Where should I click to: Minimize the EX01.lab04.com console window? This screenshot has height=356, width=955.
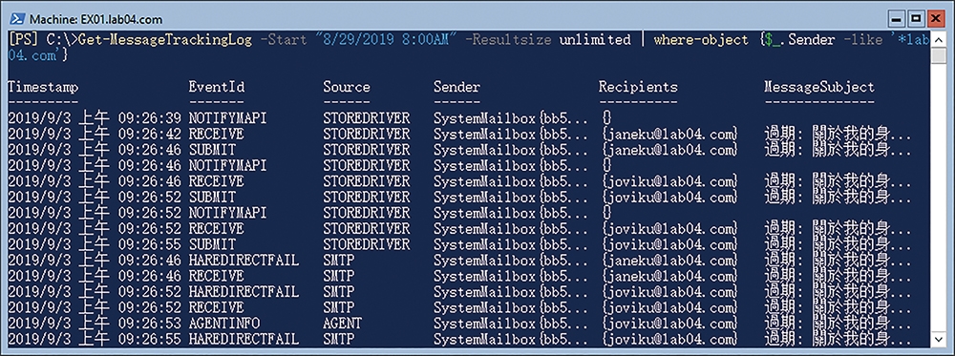coord(898,19)
